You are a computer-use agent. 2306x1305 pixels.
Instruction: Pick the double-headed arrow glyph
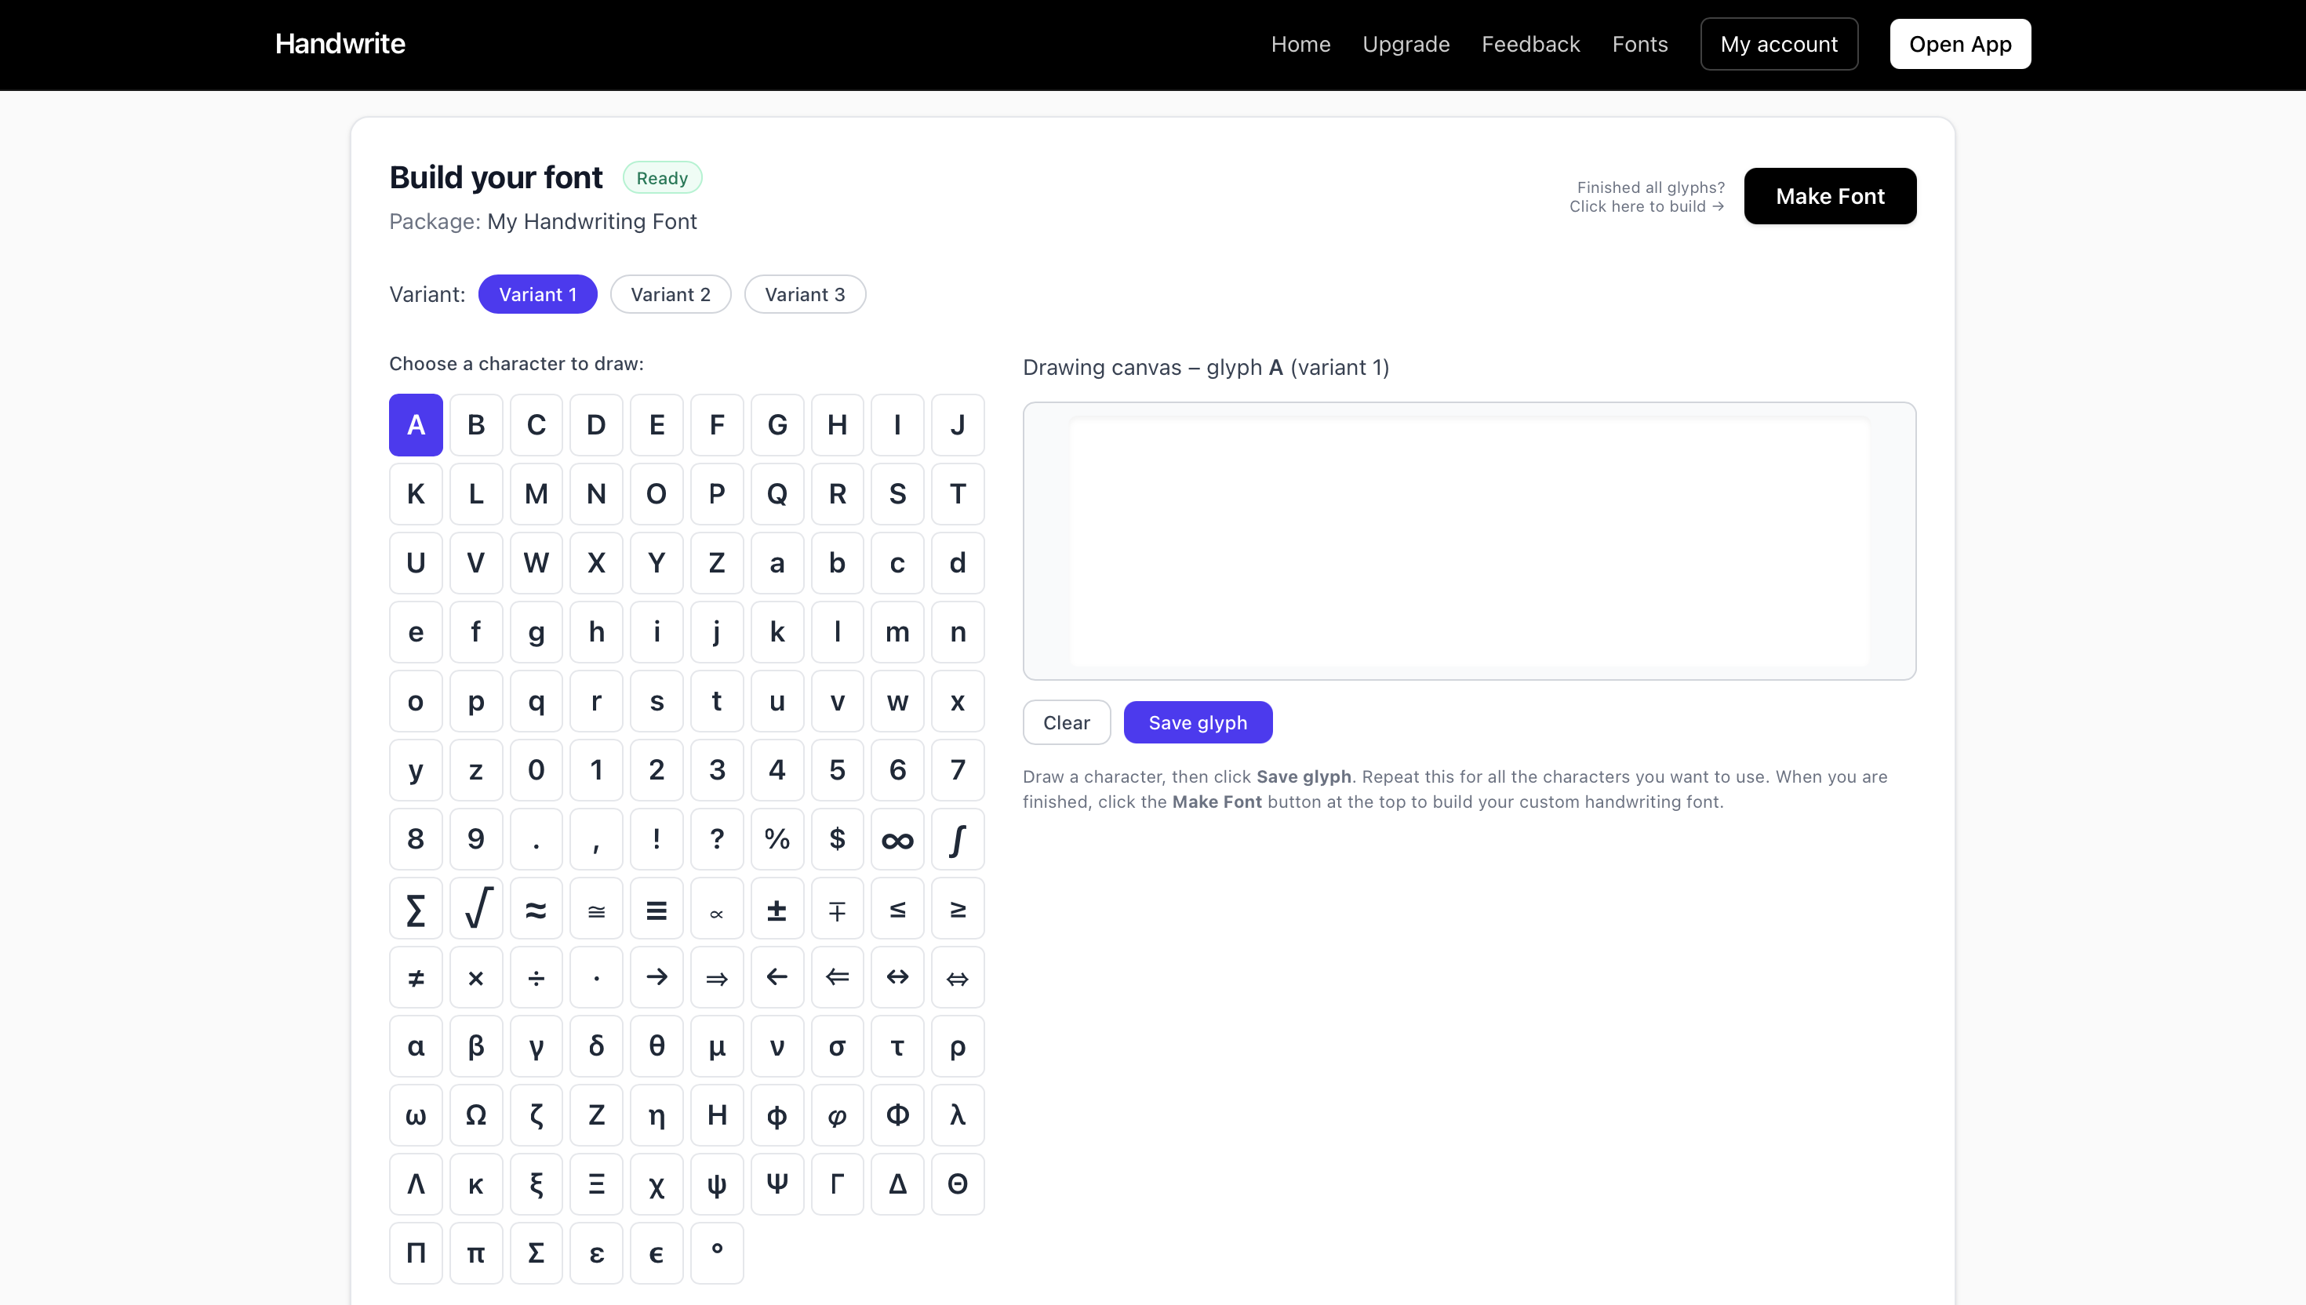pos(897,977)
